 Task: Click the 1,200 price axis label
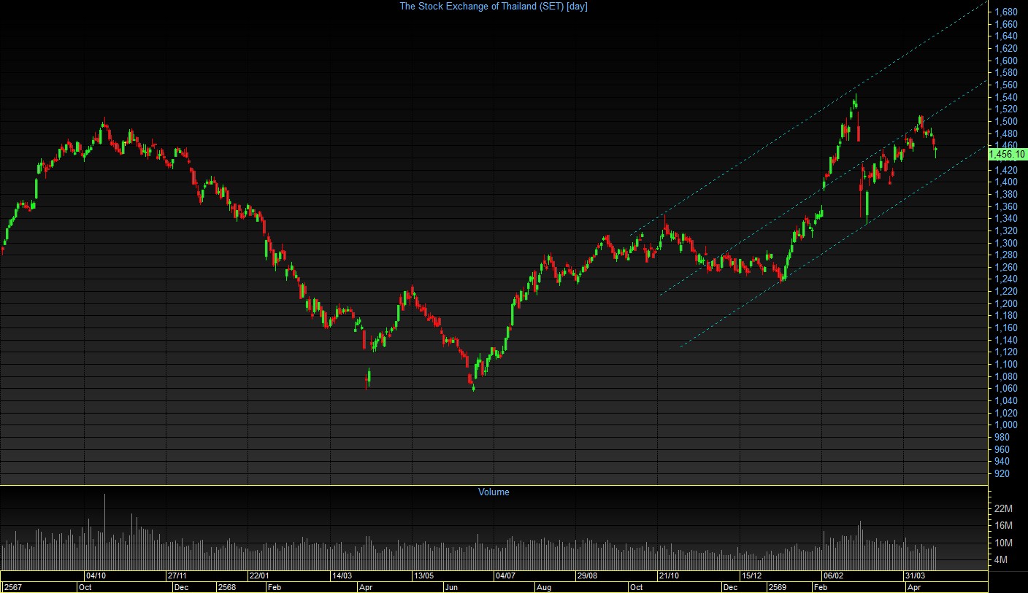[1006, 303]
